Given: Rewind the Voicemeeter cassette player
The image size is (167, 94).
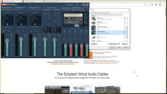Looking at the screenshot, I should tap(65, 26).
